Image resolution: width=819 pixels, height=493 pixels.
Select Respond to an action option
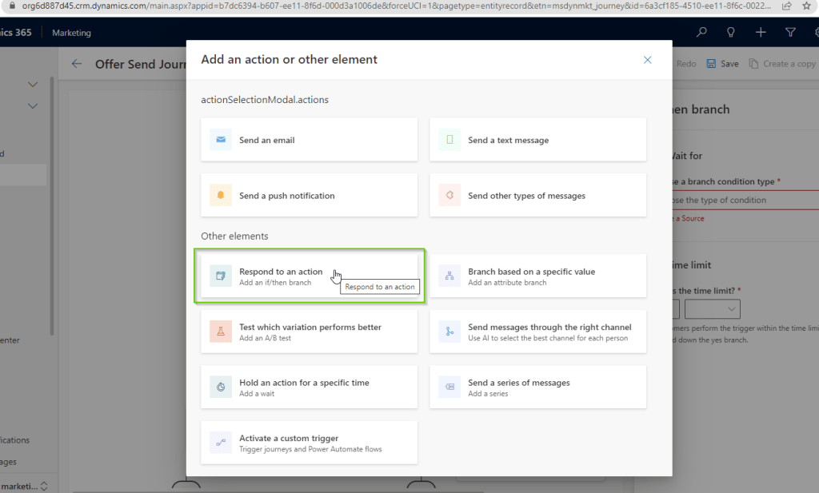(x=309, y=276)
